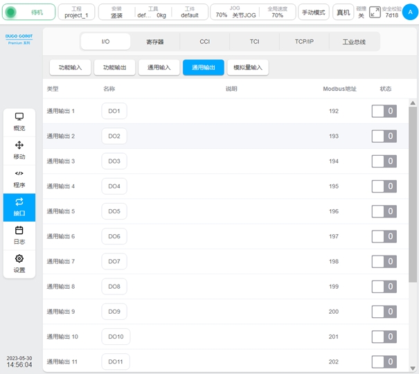Switch to the 寄存器 register tab
The width and height of the screenshot is (419, 374).
pyautogui.click(x=155, y=42)
